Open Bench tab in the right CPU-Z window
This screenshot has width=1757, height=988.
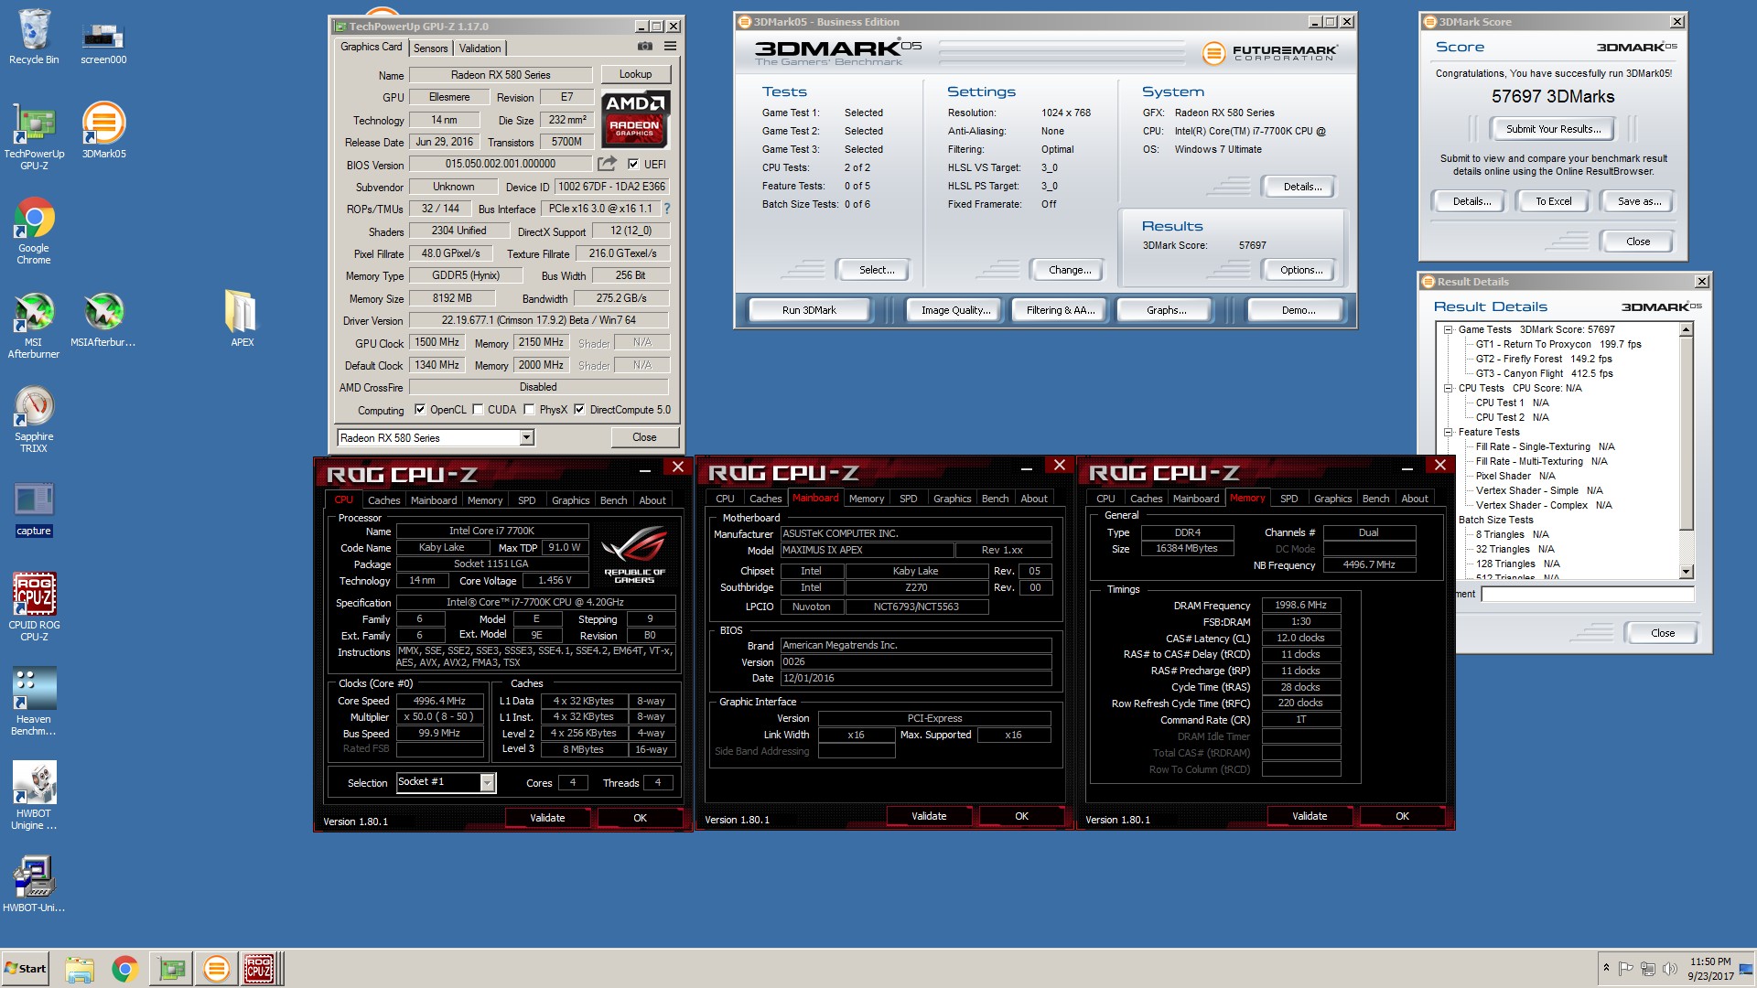pos(1375,499)
